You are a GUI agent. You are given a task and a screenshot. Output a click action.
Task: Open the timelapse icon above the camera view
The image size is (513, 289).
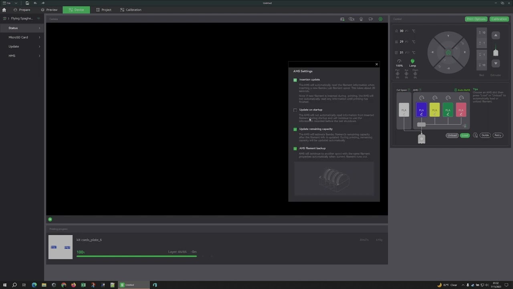point(351,19)
